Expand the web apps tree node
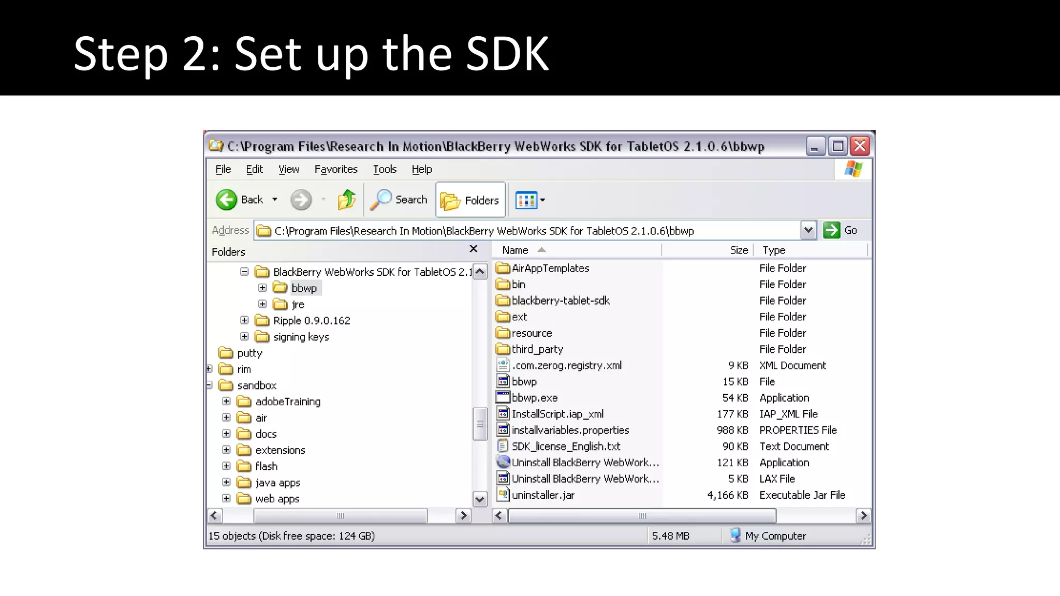The height and width of the screenshot is (596, 1060). [x=226, y=498]
